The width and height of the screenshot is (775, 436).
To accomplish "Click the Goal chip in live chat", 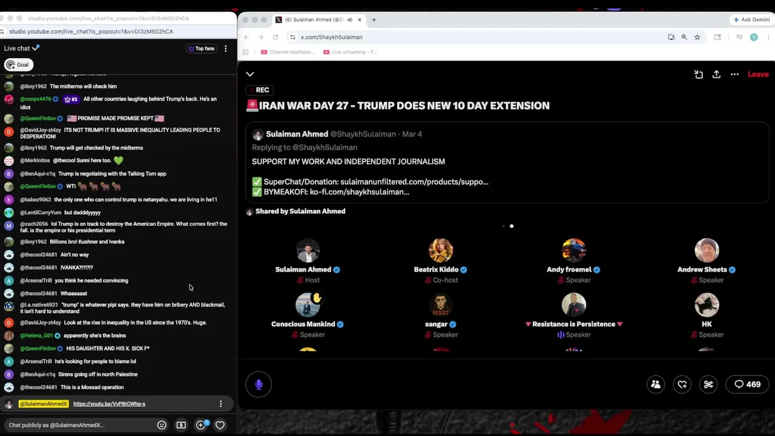I will [18, 65].
